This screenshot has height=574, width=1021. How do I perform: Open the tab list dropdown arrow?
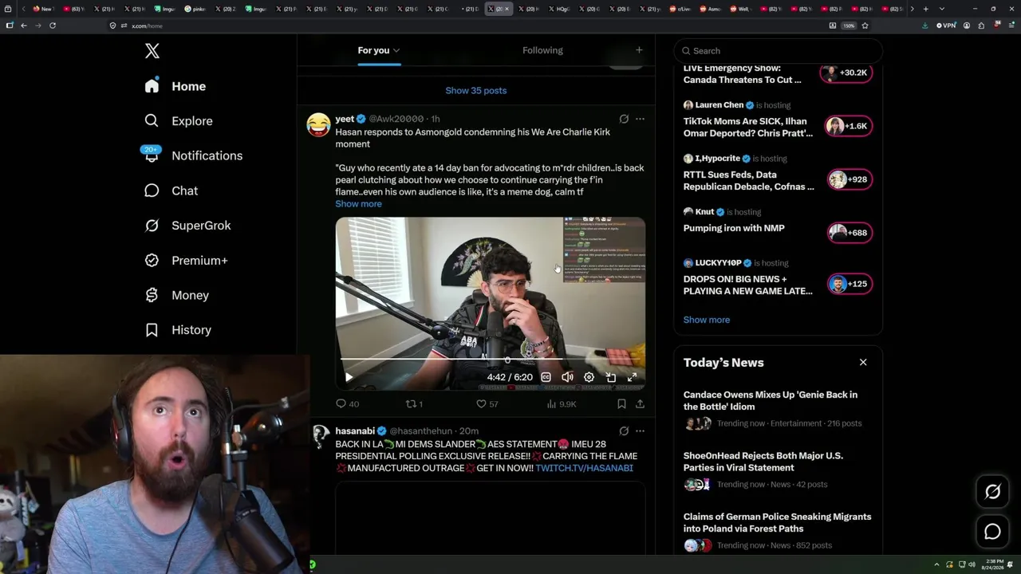coord(942,9)
